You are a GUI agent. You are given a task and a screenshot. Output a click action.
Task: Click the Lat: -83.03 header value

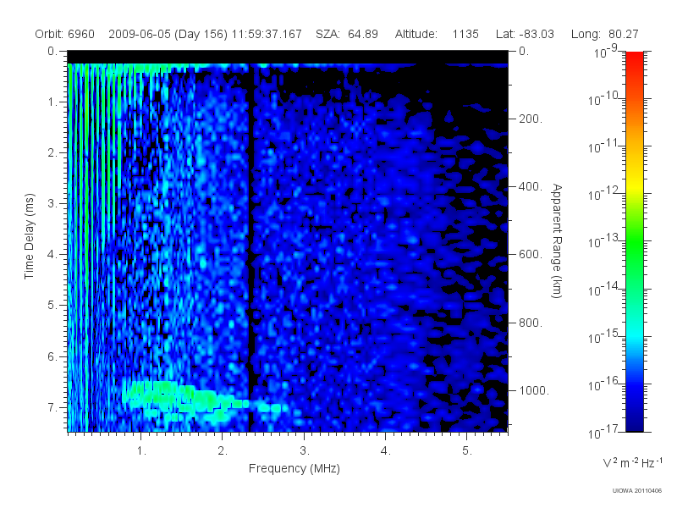tap(525, 34)
